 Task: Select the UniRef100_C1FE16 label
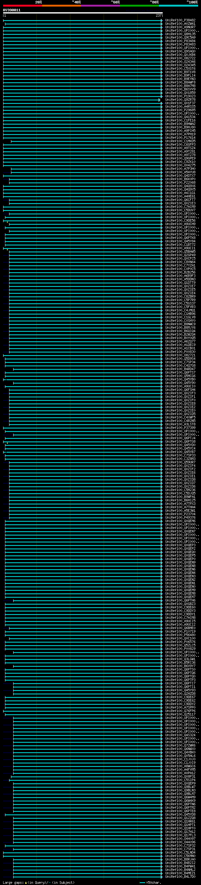pyautogui.click(x=180, y=121)
